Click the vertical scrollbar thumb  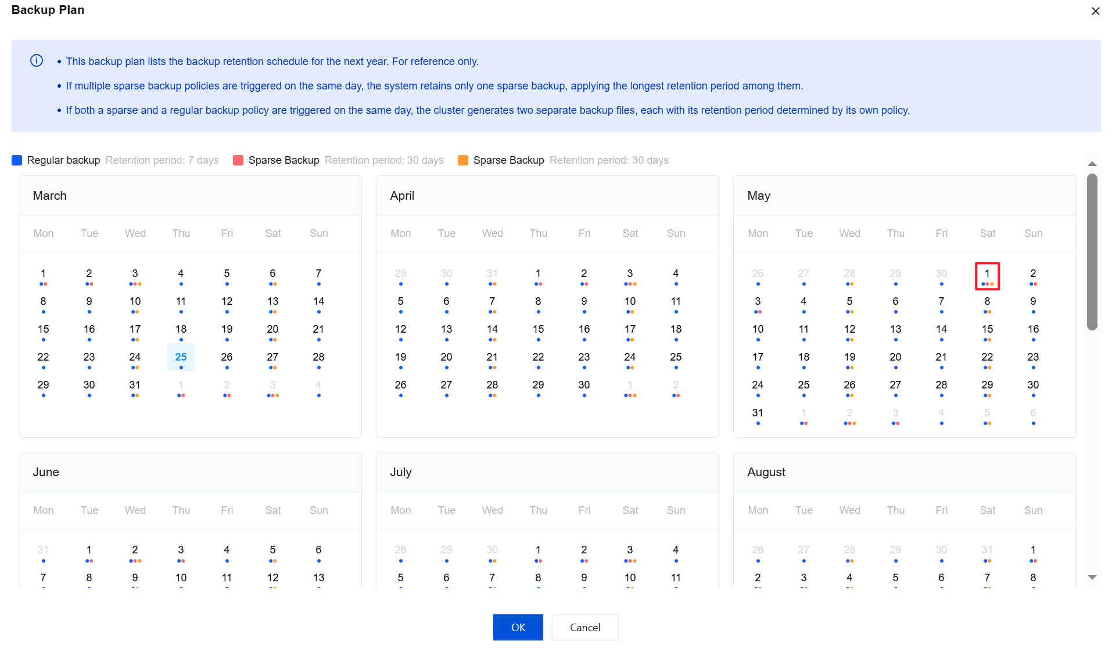coord(1092,252)
